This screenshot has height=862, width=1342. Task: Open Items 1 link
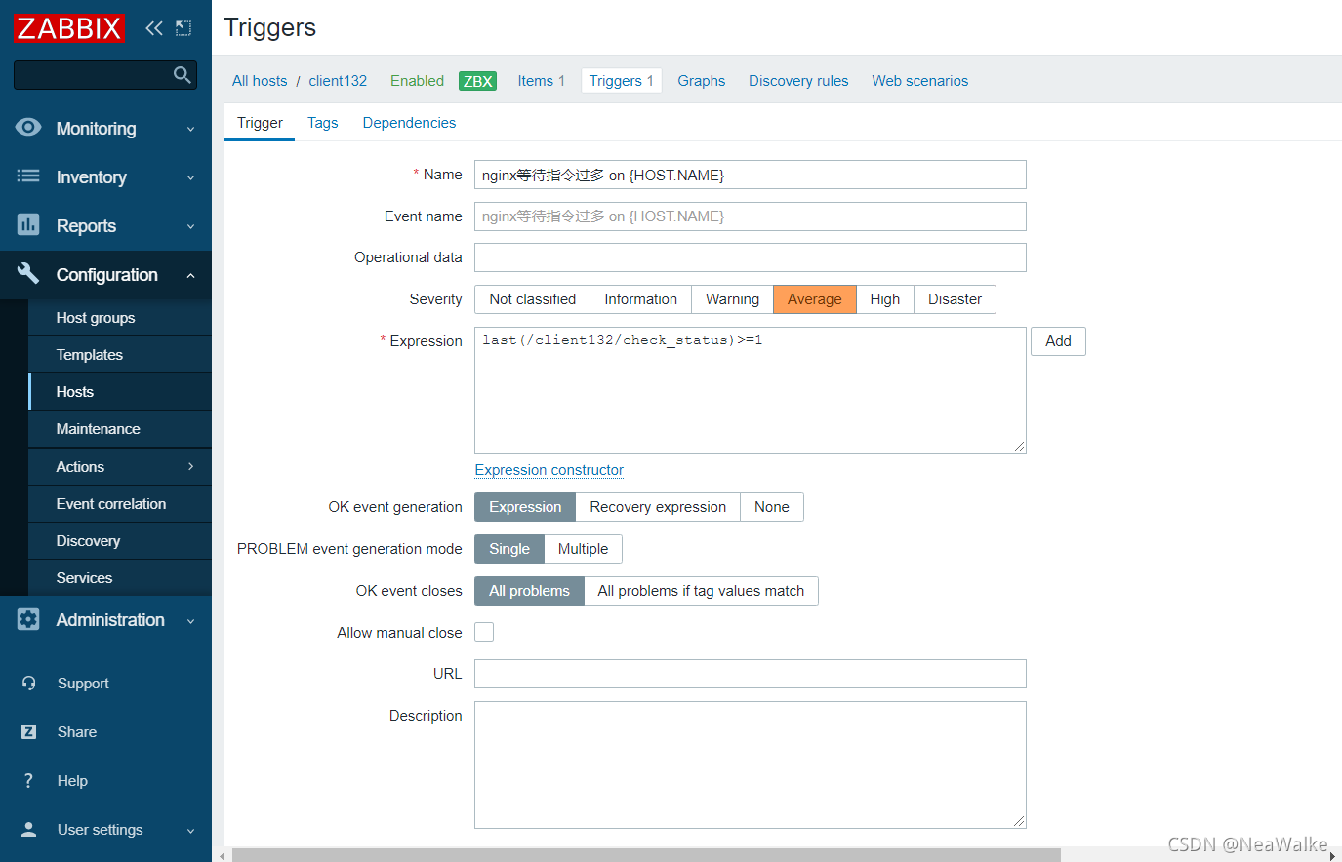(x=541, y=81)
